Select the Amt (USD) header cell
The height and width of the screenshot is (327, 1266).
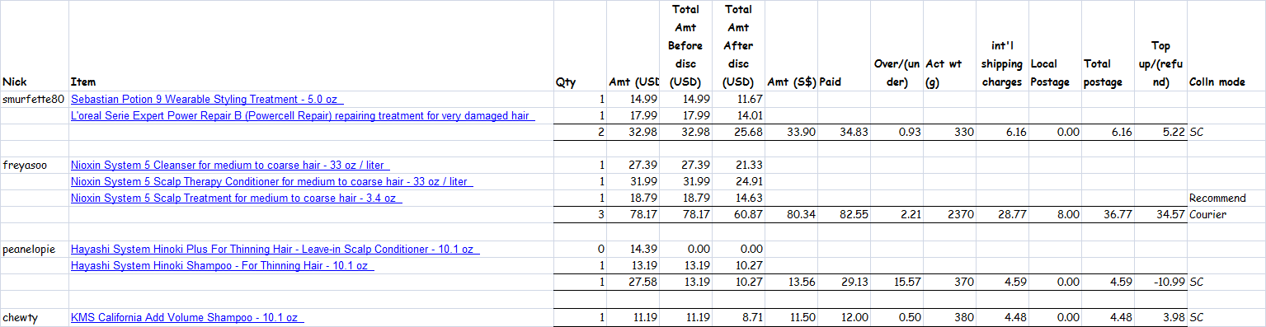633,45
